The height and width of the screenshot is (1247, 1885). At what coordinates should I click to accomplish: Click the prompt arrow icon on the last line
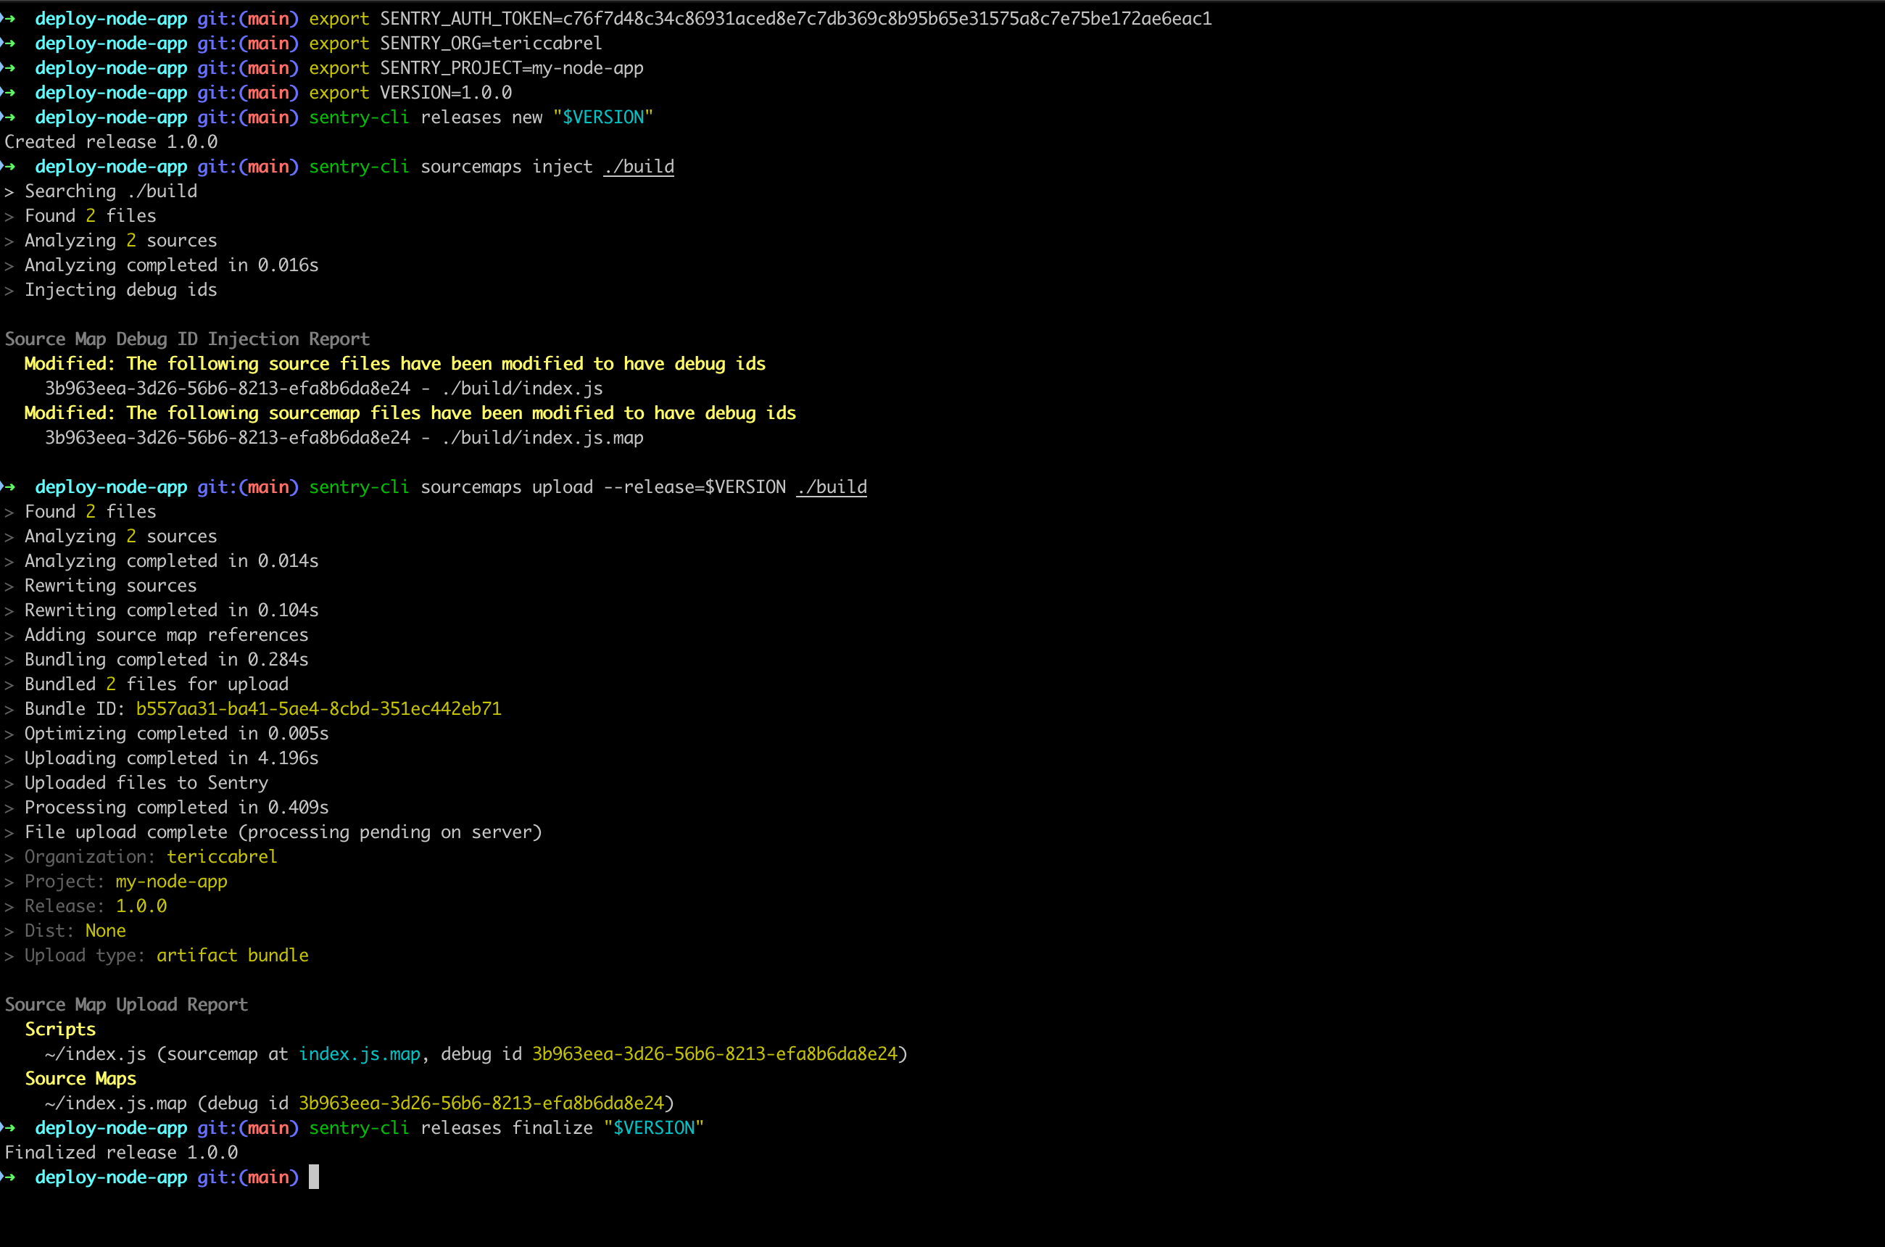9,1177
